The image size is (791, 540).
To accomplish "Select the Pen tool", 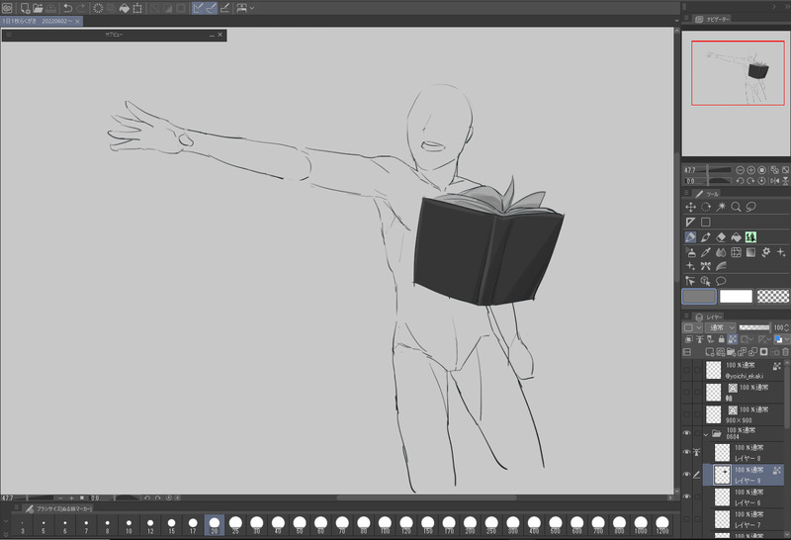I will pyautogui.click(x=706, y=237).
